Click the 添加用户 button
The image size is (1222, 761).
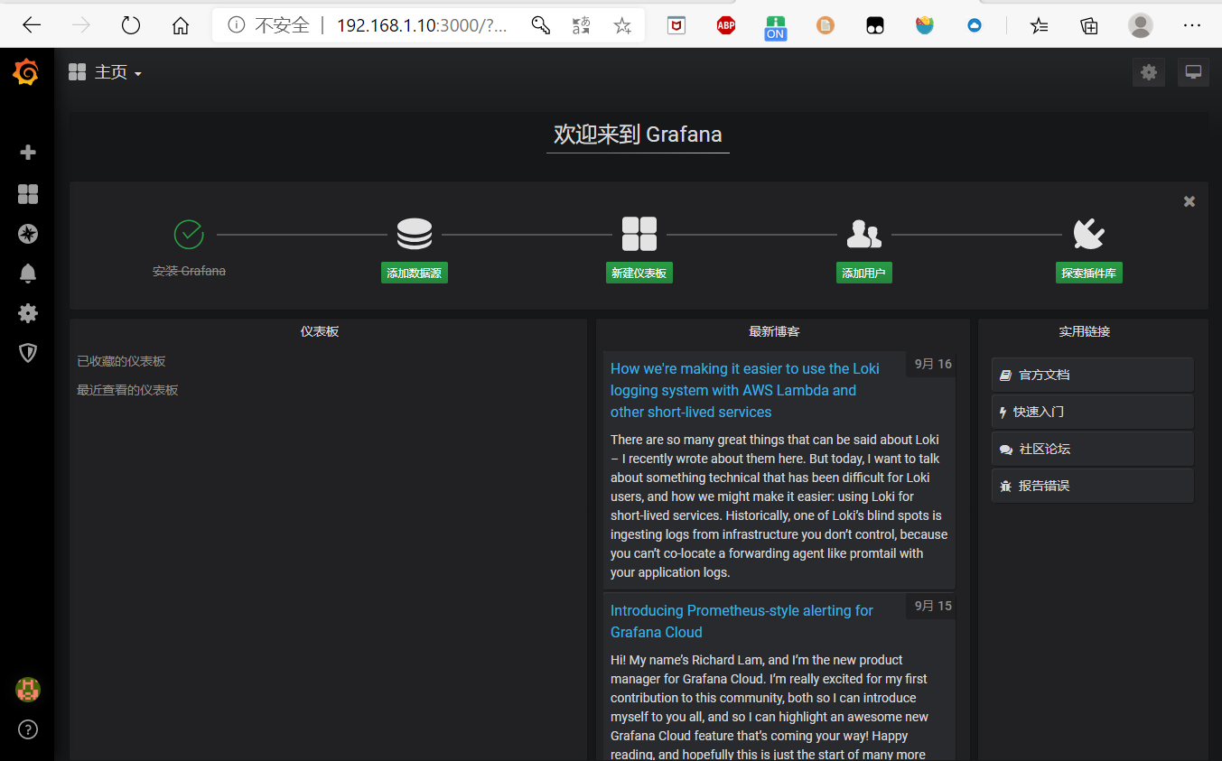[x=864, y=273]
